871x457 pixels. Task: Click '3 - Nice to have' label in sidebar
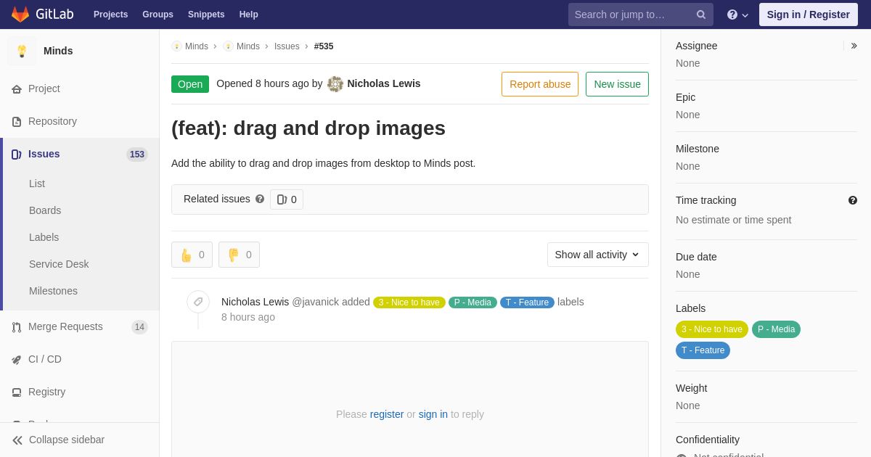click(x=712, y=329)
